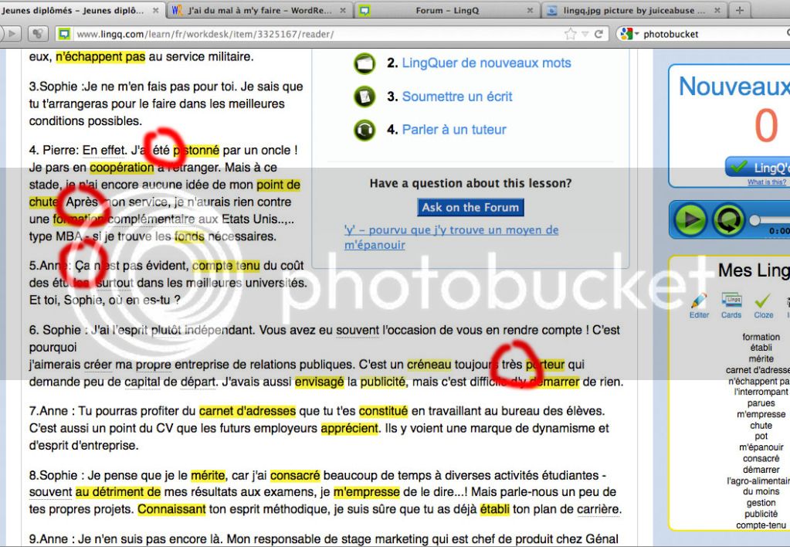Click the highlighted phrase 'au détriment de'
This screenshot has width=790, height=547.
pos(118,492)
